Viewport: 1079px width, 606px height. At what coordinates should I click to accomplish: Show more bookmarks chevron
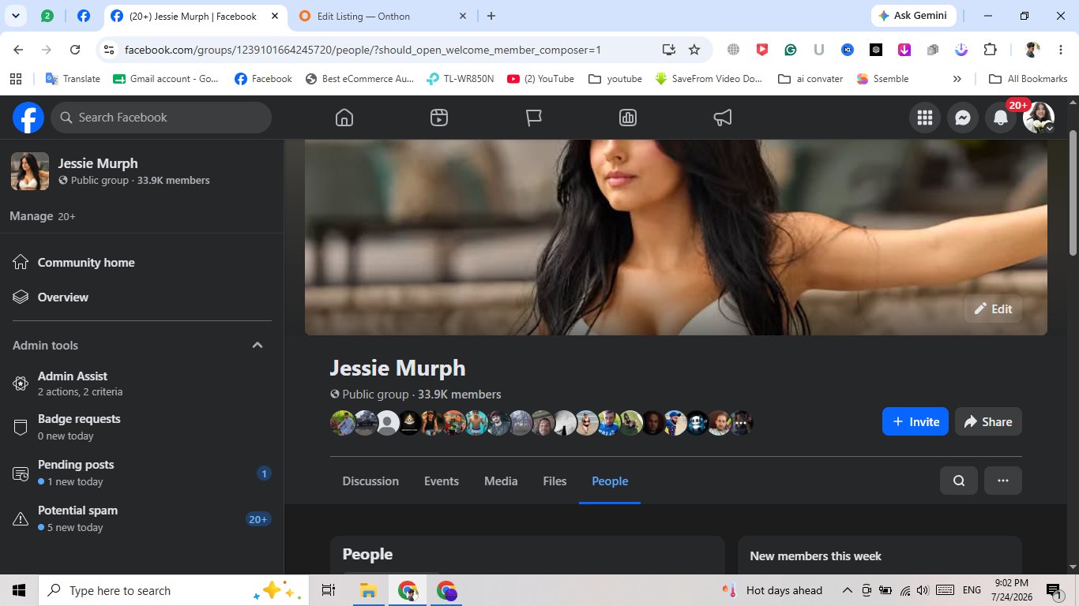pos(957,79)
